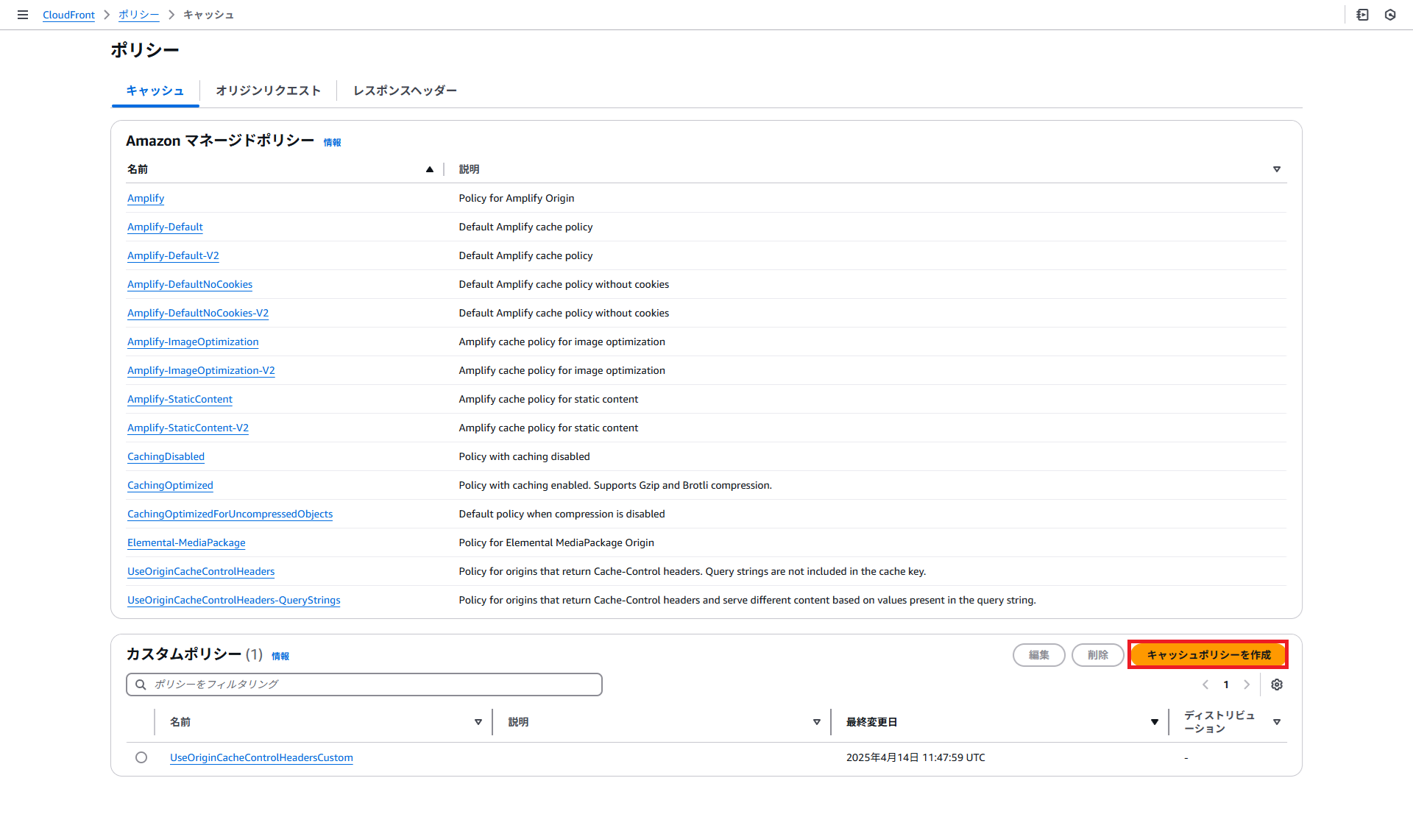Sort custom policies by 説明 column arrow
Image resolution: width=1413 pixels, height=817 pixels.
pyautogui.click(x=817, y=722)
